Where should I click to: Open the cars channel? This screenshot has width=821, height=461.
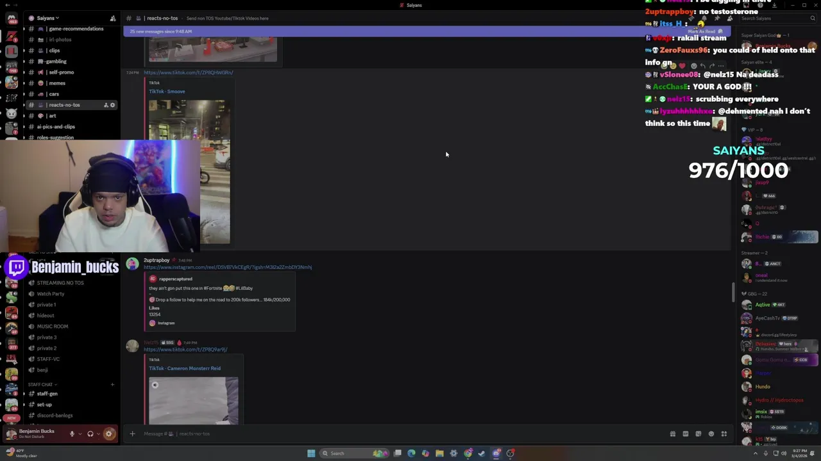[71, 94]
